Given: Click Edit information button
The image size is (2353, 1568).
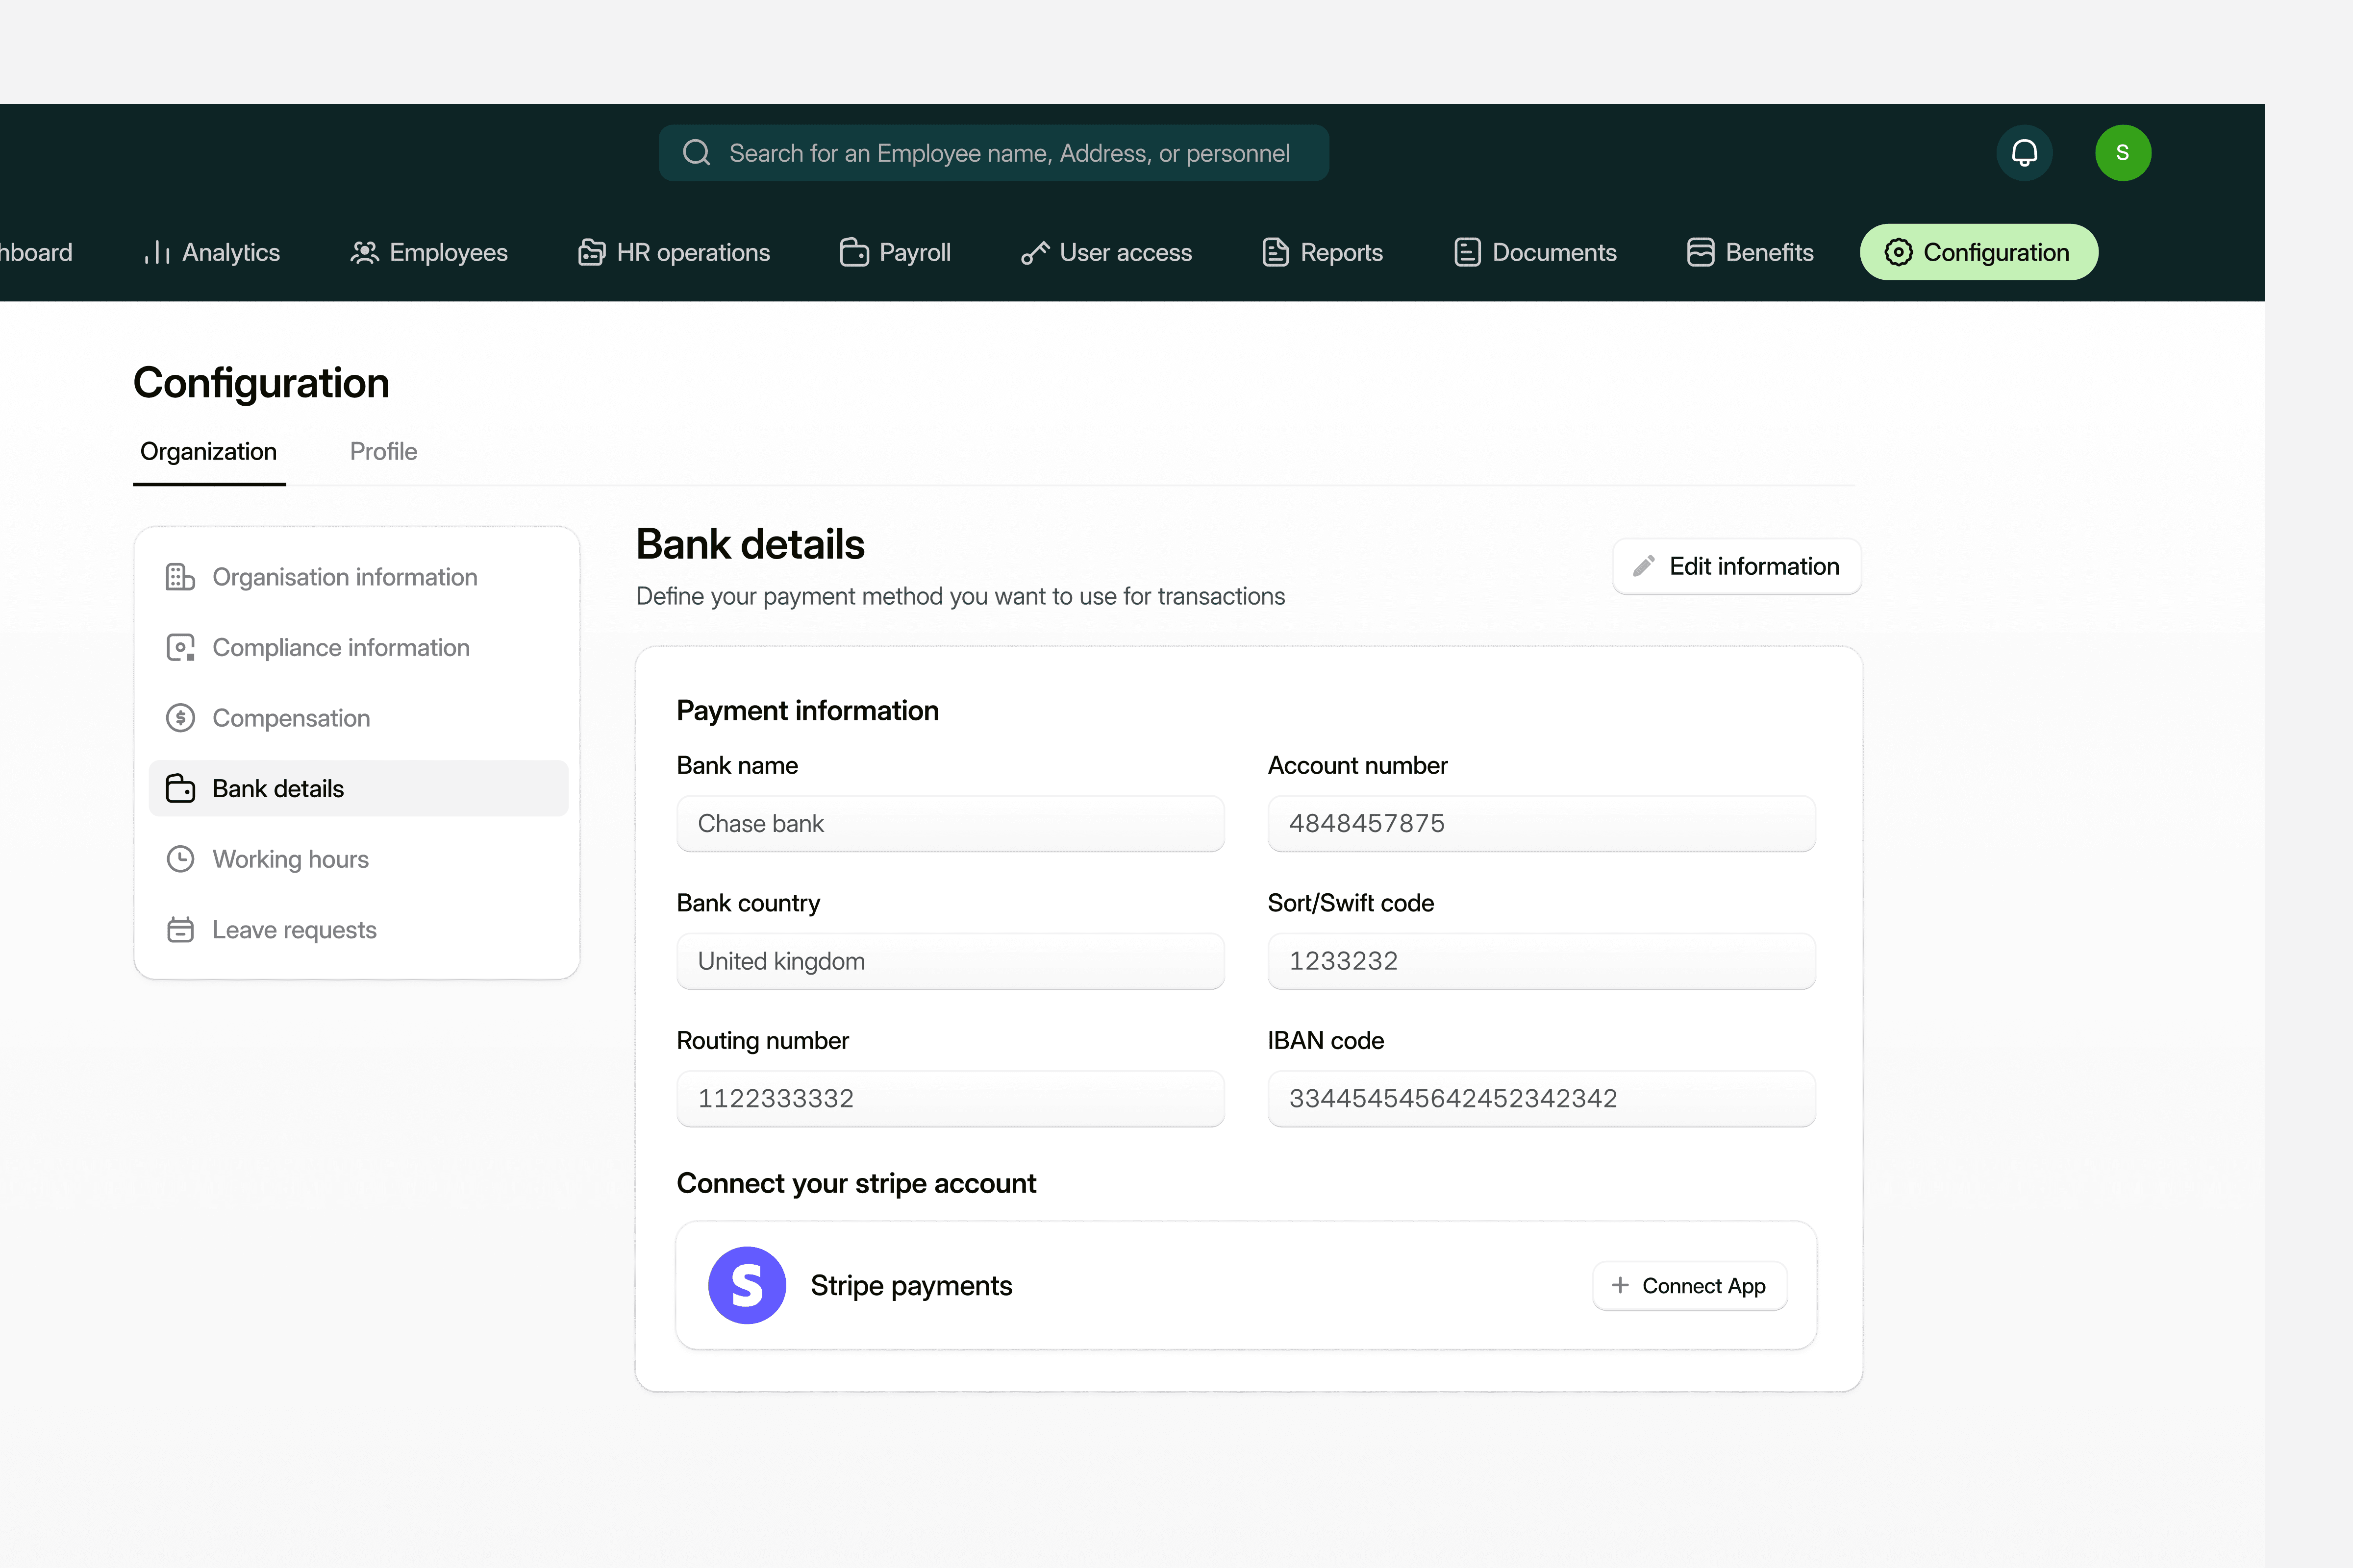Looking at the screenshot, I should pyautogui.click(x=1736, y=566).
